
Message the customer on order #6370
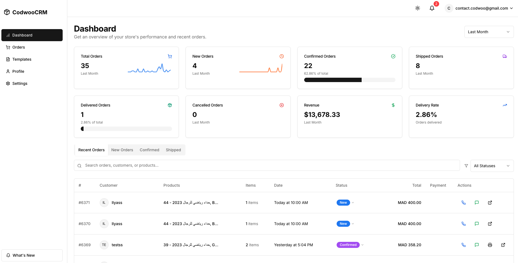[477, 224]
